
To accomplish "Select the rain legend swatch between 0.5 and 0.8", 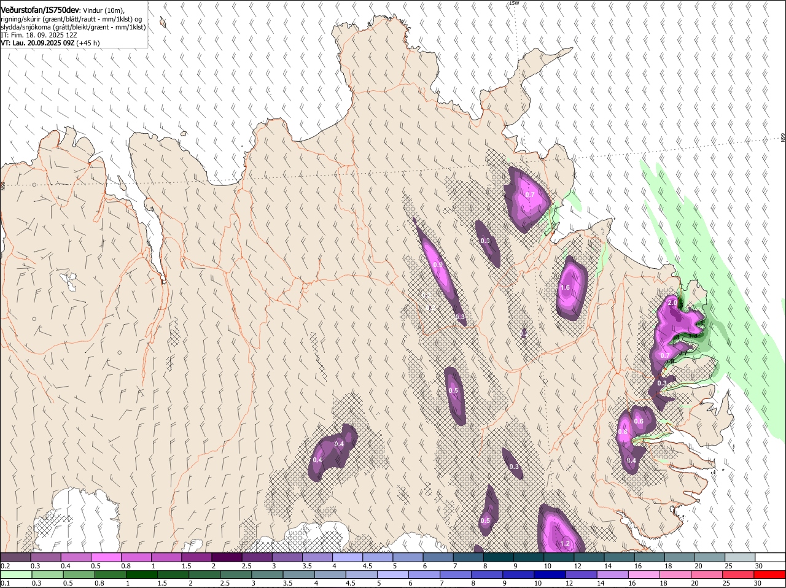I will [x=79, y=574].
